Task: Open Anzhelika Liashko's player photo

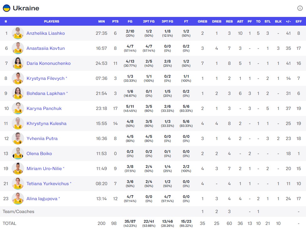Action: [18, 33]
